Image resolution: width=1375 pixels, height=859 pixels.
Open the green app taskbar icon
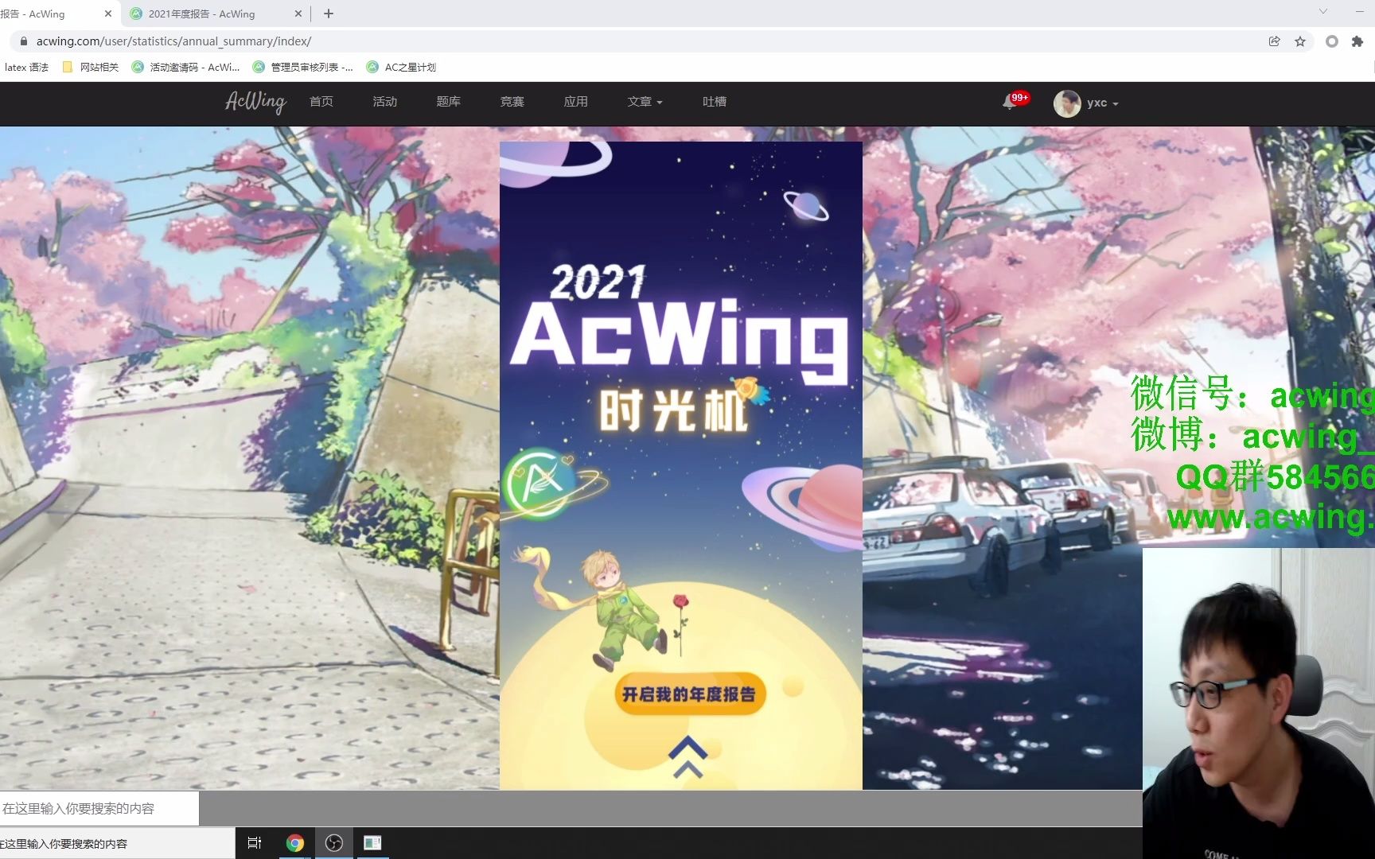tap(372, 843)
